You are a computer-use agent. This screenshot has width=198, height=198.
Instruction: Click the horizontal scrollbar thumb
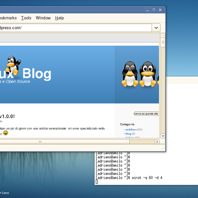pos(65,142)
